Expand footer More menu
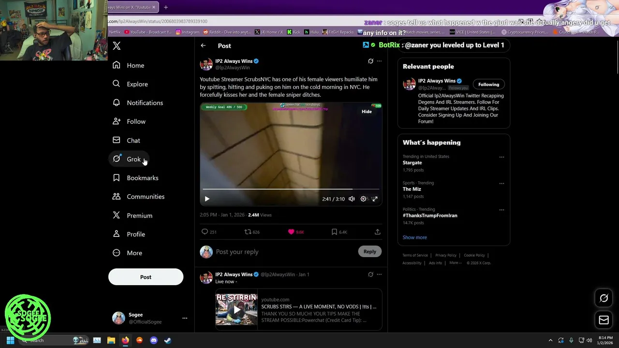619x348 pixels. click(x=455, y=263)
